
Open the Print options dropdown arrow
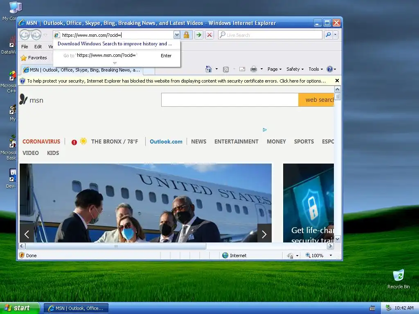261,69
